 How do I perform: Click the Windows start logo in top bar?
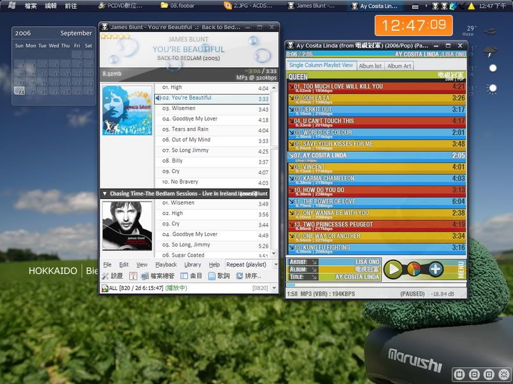pyautogui.click(x=12, y=5)
